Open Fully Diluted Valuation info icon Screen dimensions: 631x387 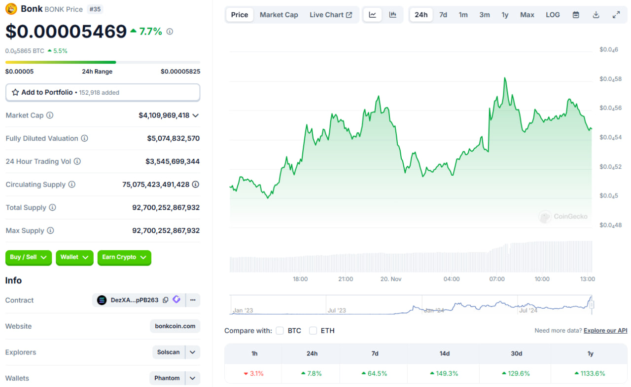(84, 138)
